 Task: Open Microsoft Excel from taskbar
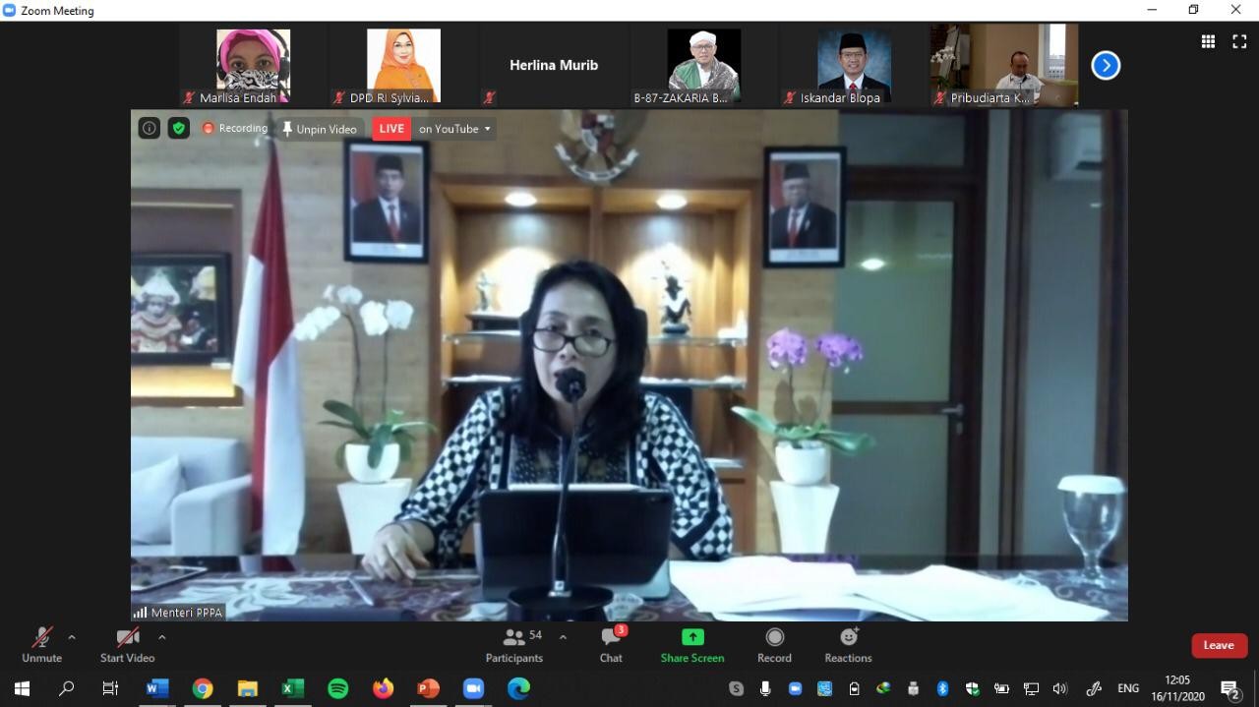coord(293,688)
